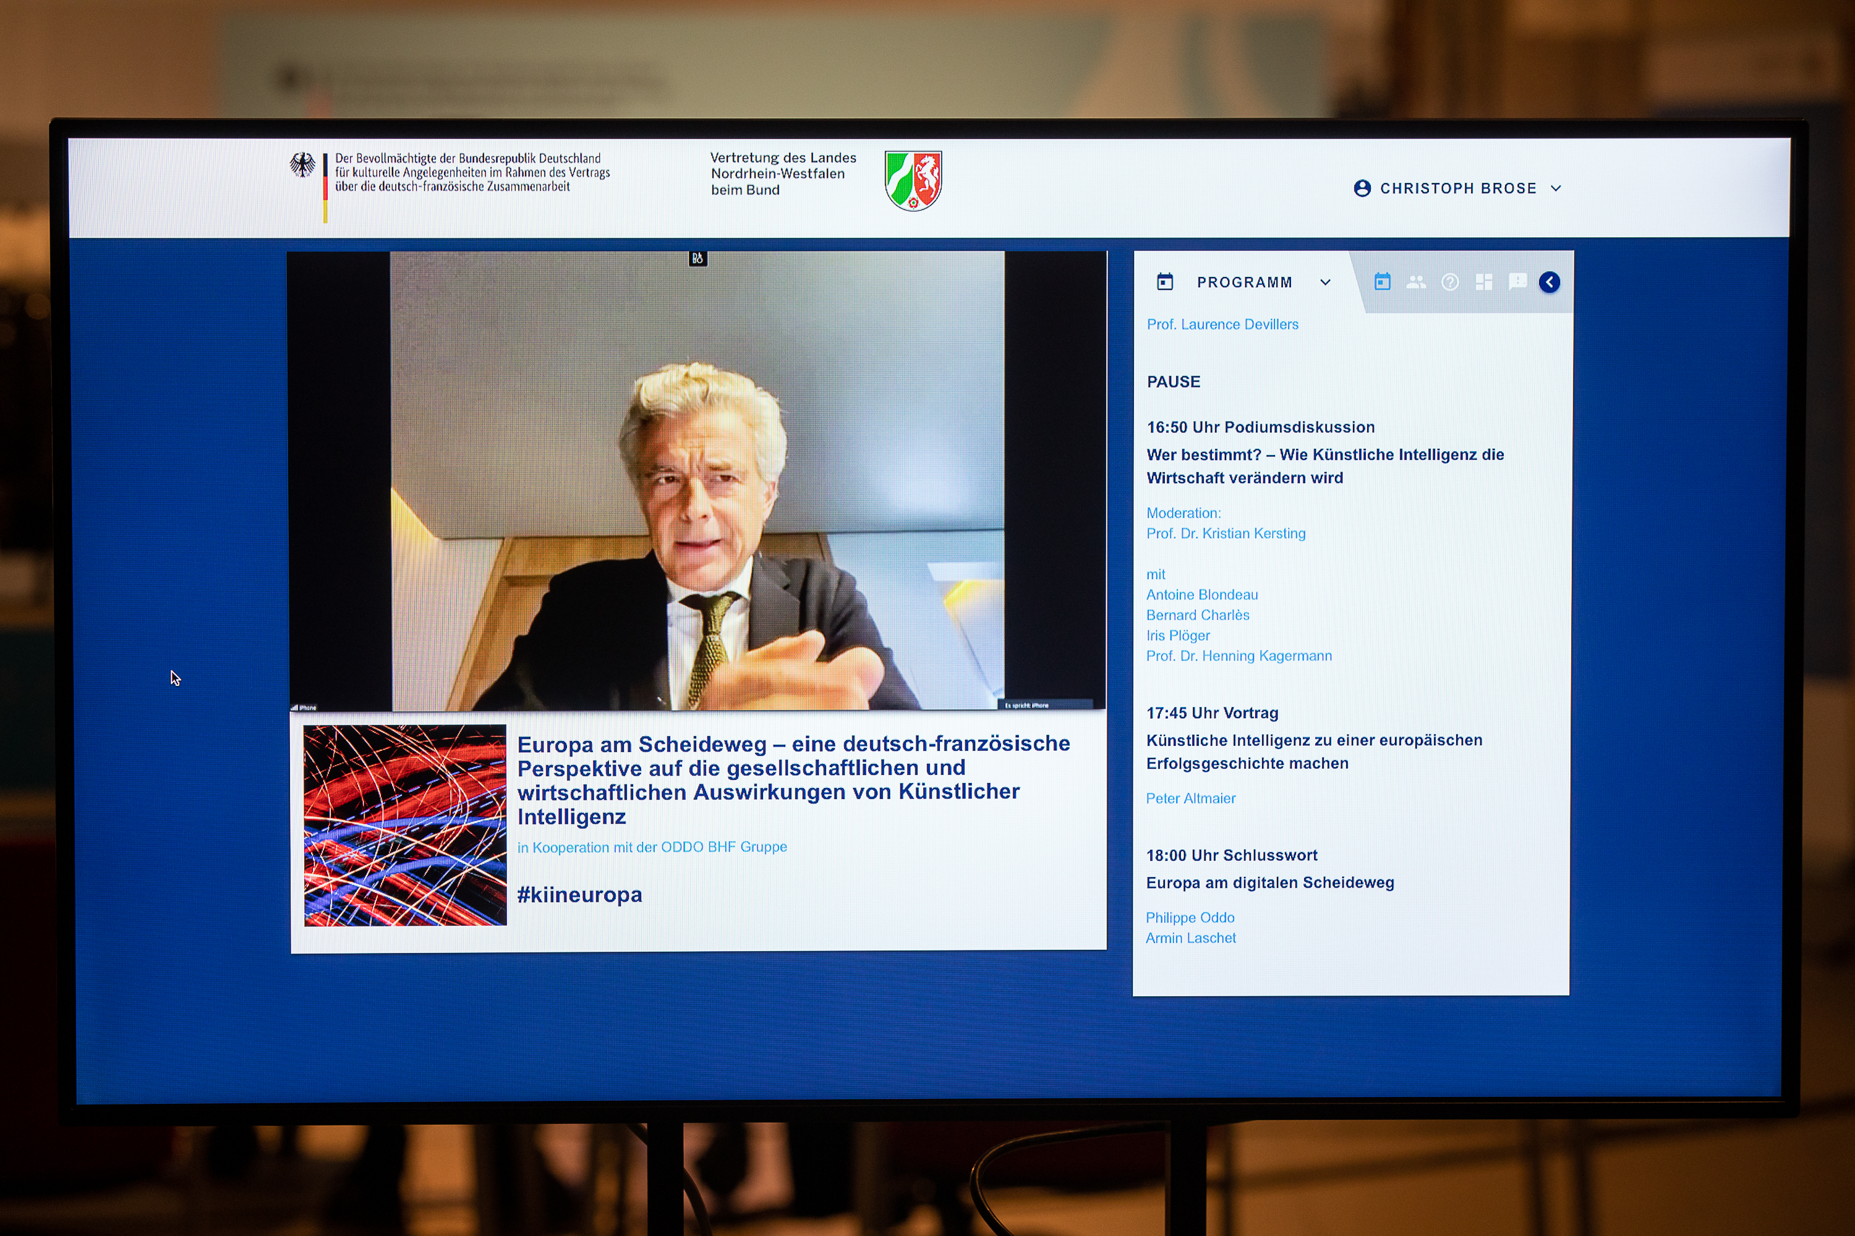1855x1236 pixels.
Task: Select speaker Antoine Blondeau
Action: point(1202,595)
